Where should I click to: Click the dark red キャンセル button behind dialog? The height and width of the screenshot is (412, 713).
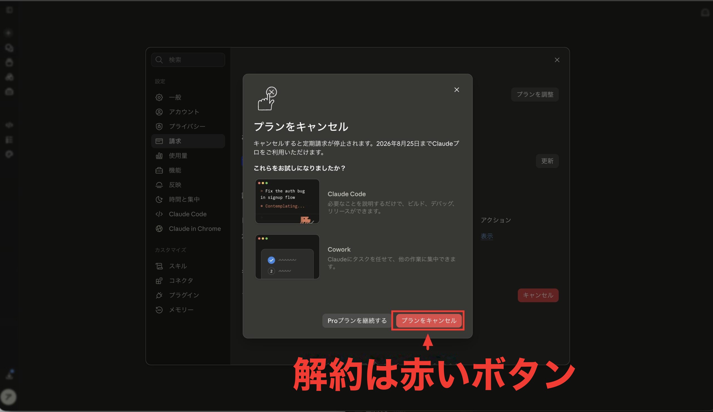[538, 295]
